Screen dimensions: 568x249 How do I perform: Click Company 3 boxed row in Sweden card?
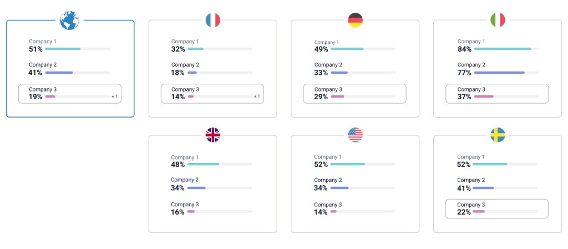click(x=496, y=209)
